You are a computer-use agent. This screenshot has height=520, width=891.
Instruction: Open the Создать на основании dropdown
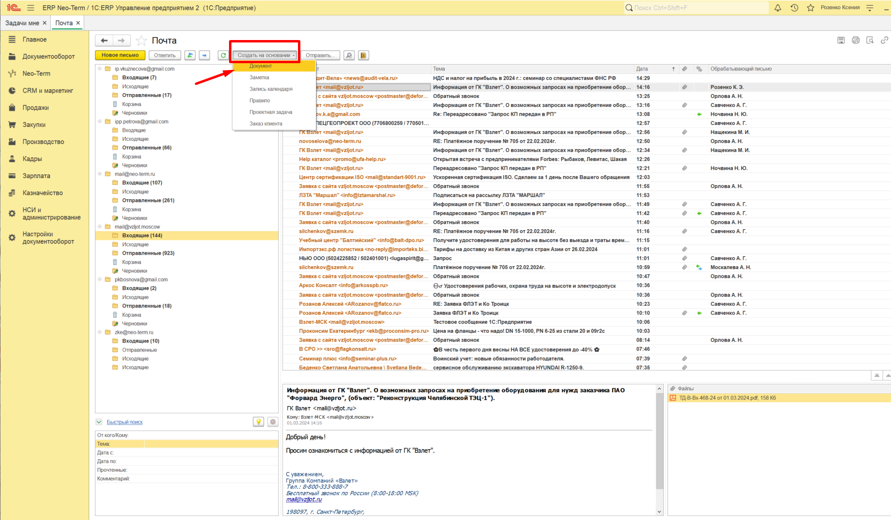pyautogui.click(x=266, y=55)
